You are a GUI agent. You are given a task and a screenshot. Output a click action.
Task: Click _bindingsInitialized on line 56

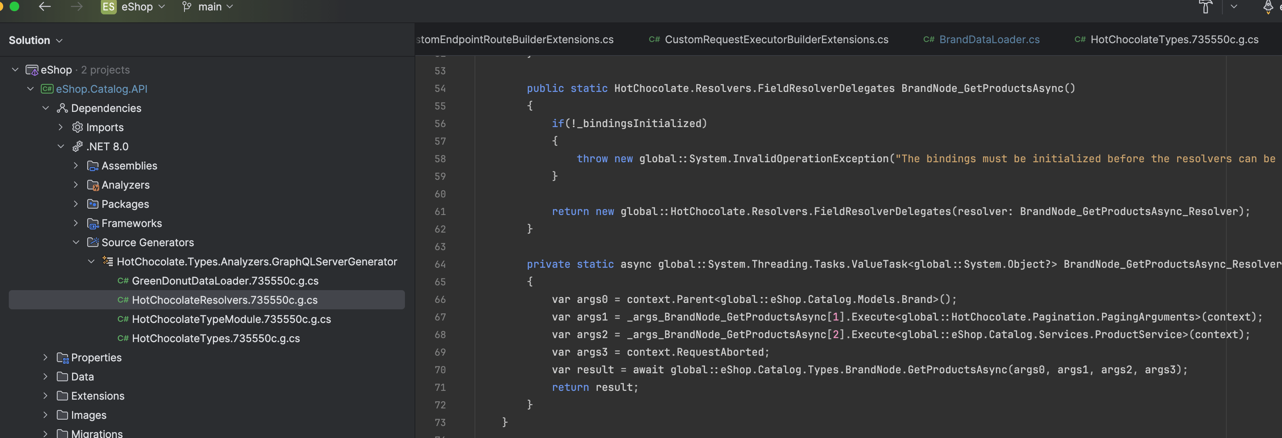point(639,123)
